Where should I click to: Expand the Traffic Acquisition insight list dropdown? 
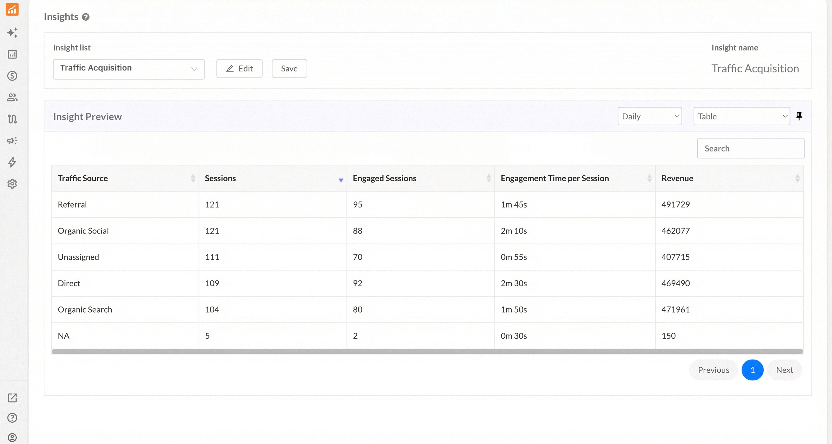coord(129,69)
